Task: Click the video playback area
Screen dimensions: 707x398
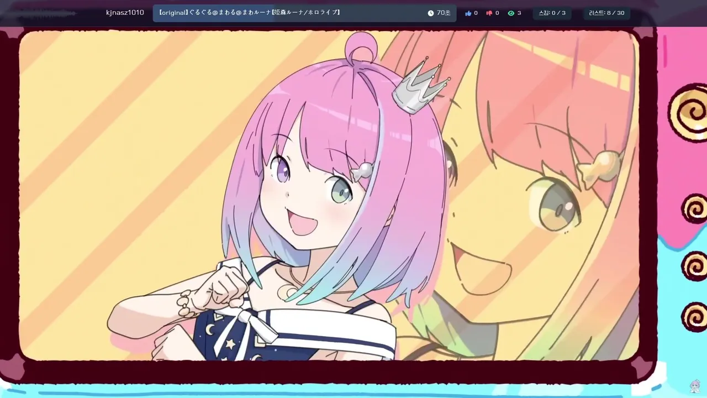Action: (x=329, y=196)
